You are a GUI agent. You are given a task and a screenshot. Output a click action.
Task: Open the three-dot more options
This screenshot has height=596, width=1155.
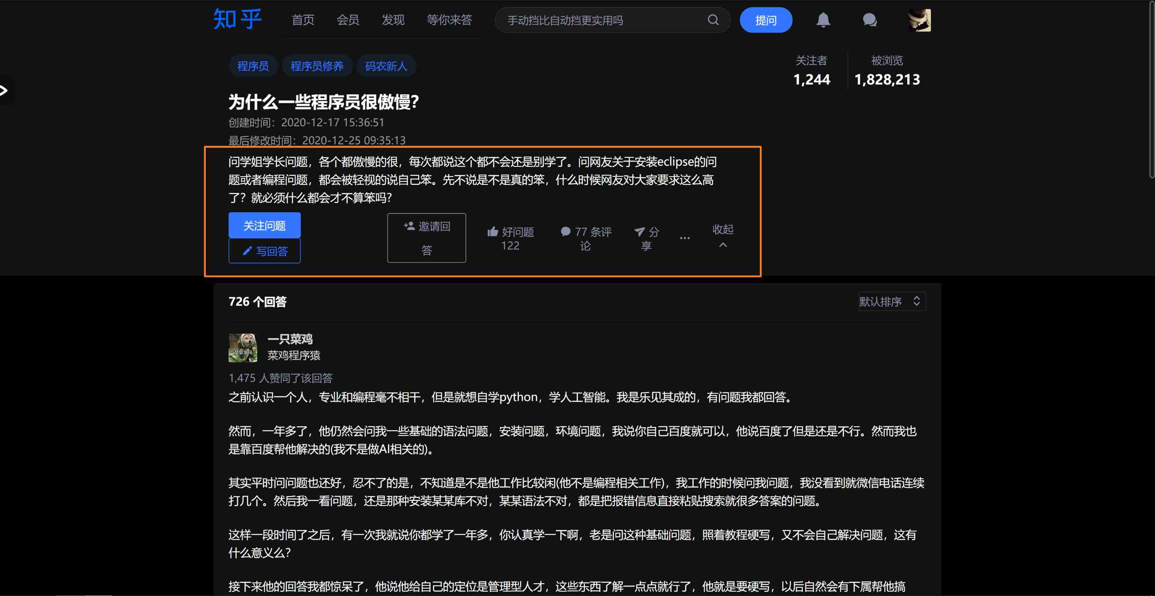(684, 238)
